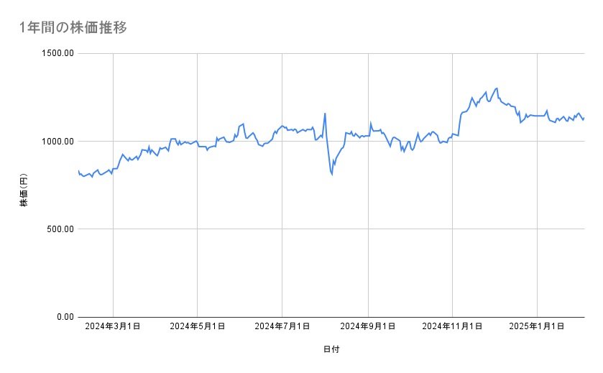
Task: Click the leftmost starting point of the line
Action: point(78,171)
